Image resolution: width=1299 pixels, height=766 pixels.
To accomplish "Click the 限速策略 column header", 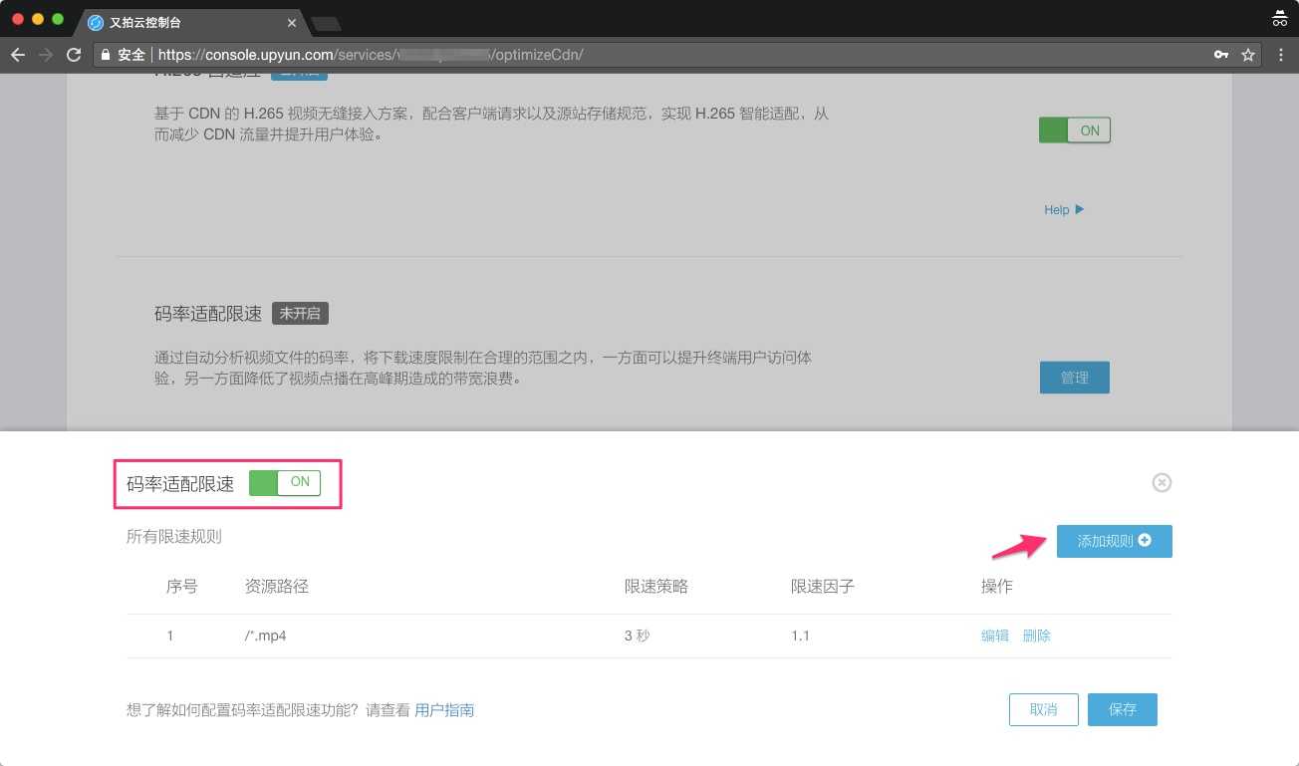I will pos(656,587).
